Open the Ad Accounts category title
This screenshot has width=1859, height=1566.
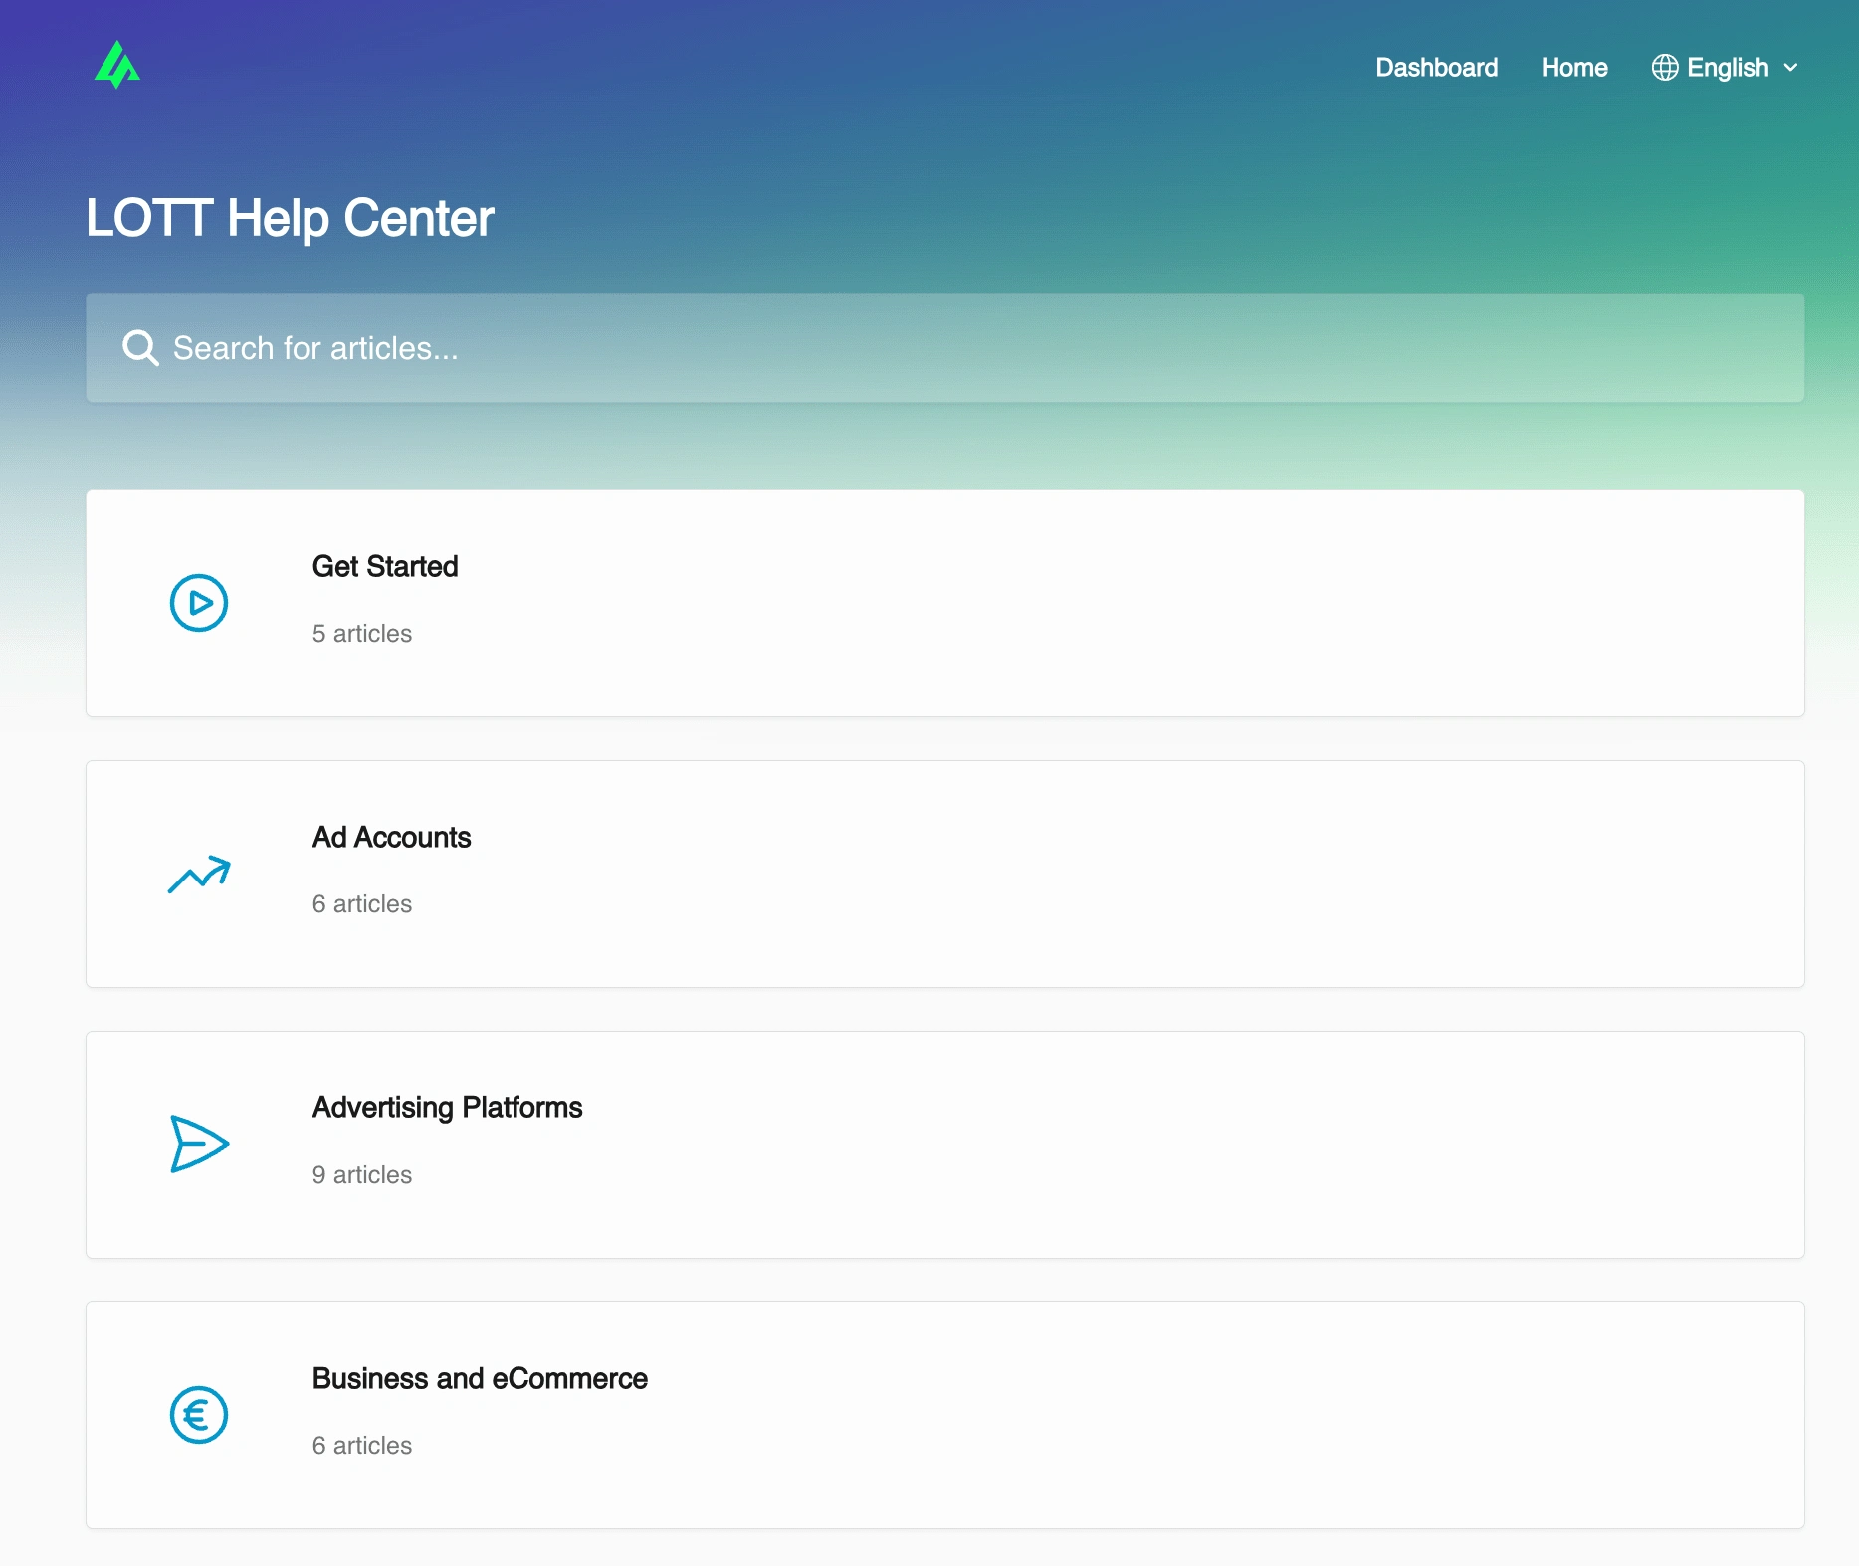391,837
